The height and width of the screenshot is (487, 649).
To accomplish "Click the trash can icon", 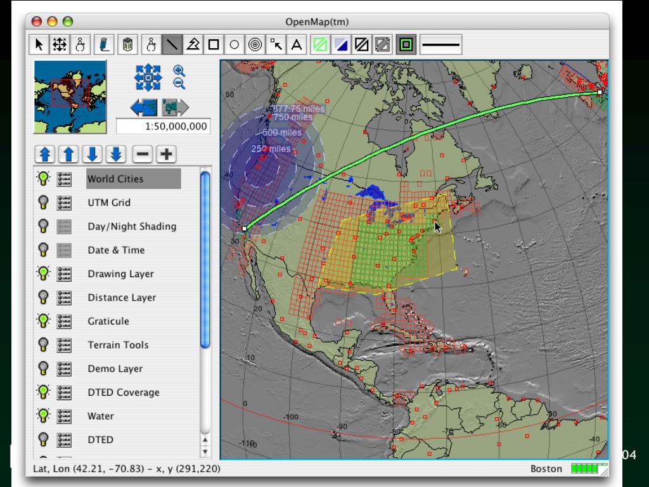I will tap(127, 44).
